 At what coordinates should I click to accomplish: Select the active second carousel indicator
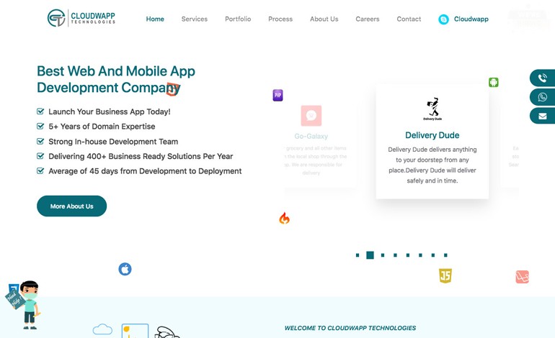coord(370,255)
